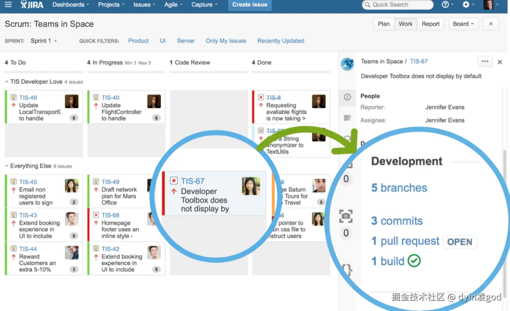
Task: Toggle the Only My Issues quick filter
Action: [226, 41]
